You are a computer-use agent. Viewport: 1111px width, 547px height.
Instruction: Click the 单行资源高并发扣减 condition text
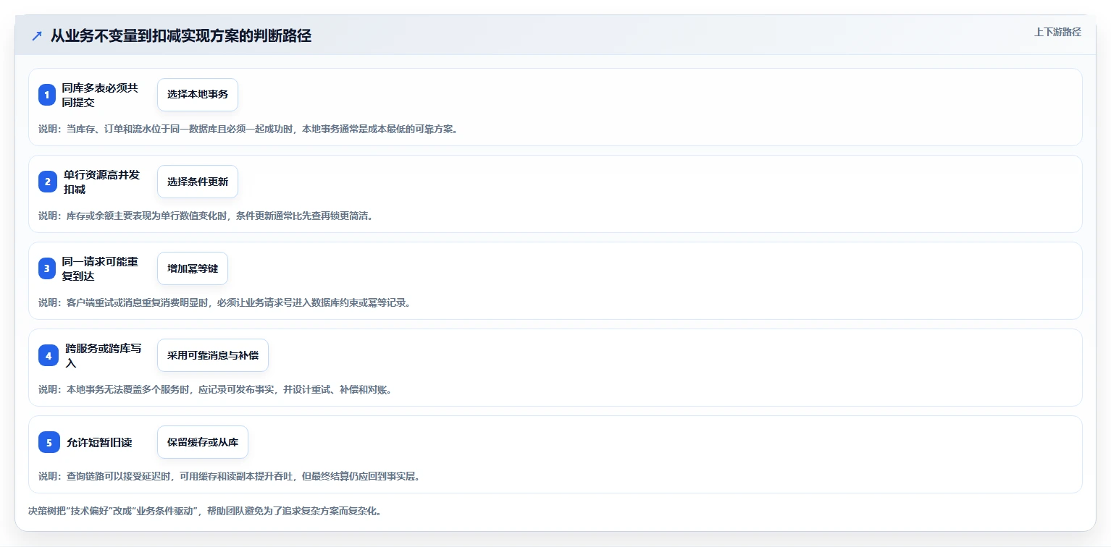click(101, 182)
